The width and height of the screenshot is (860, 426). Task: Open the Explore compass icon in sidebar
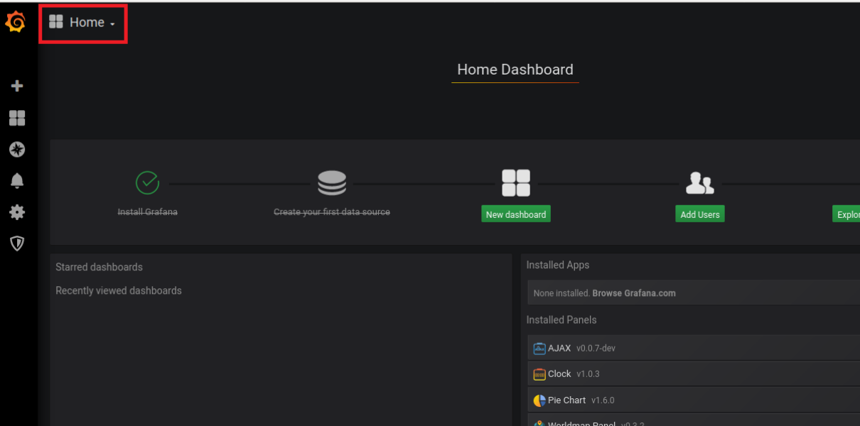pyautogui.click(x=17, y=149)
